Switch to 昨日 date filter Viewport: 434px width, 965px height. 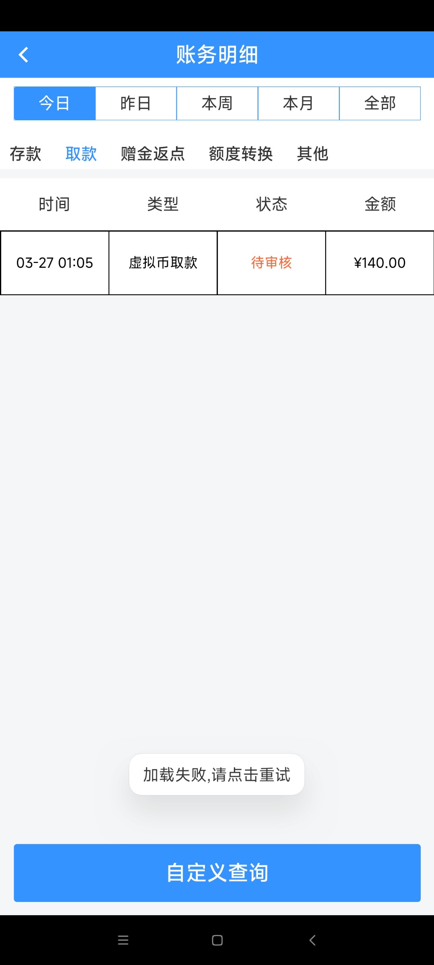(136, 103)
